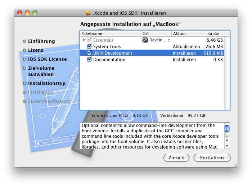Viewport: 252px width, 187px height.
Task: Click the description scrollbar thumb
Action: 227,129
